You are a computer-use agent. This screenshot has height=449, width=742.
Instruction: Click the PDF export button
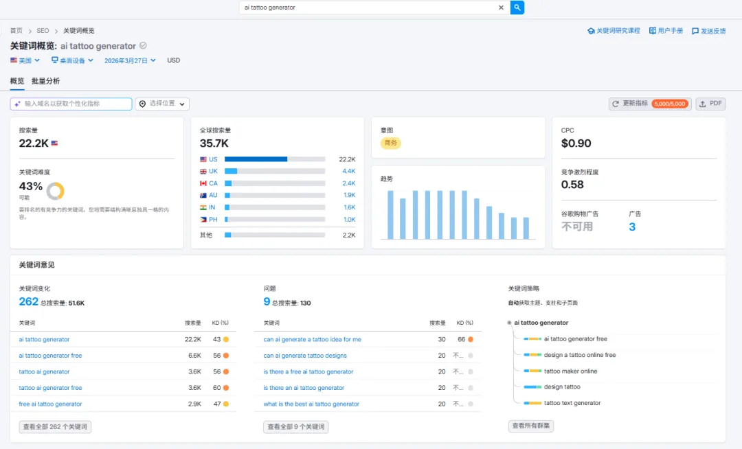[710, 104]
